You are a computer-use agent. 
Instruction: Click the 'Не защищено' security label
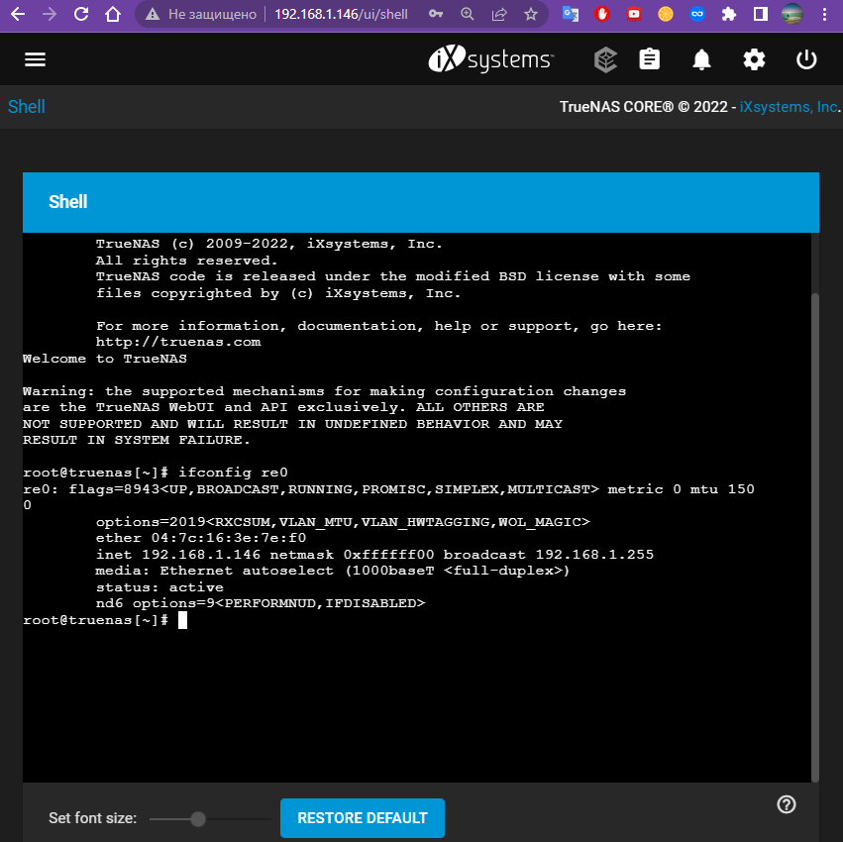coord(212,14)
